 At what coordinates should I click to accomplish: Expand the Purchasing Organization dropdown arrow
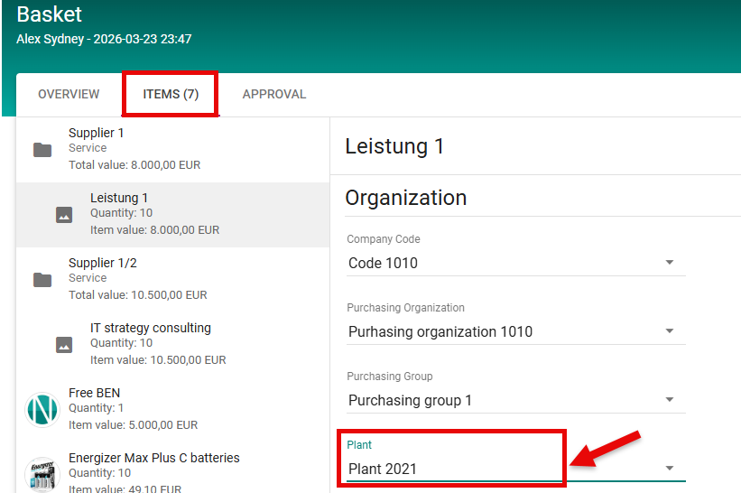669,331
